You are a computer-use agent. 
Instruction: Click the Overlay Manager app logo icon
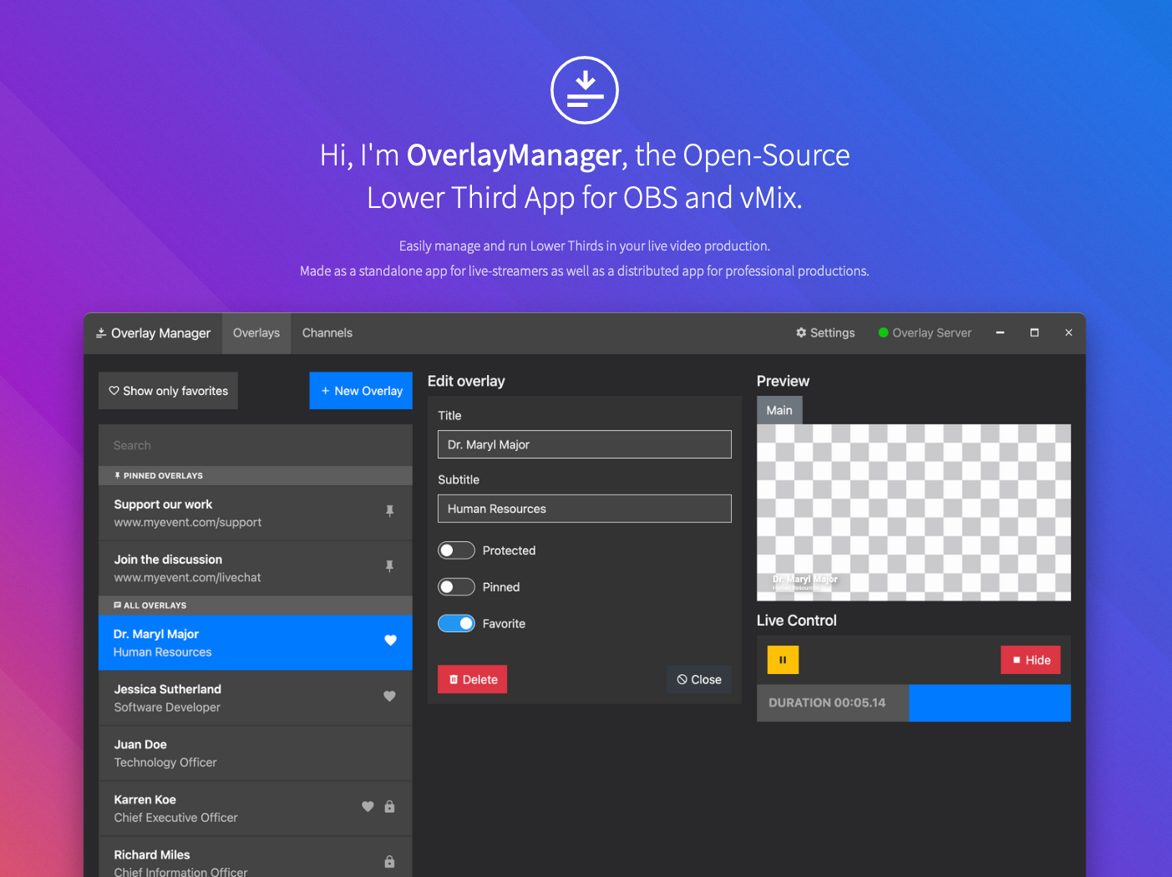coord(101,333)
